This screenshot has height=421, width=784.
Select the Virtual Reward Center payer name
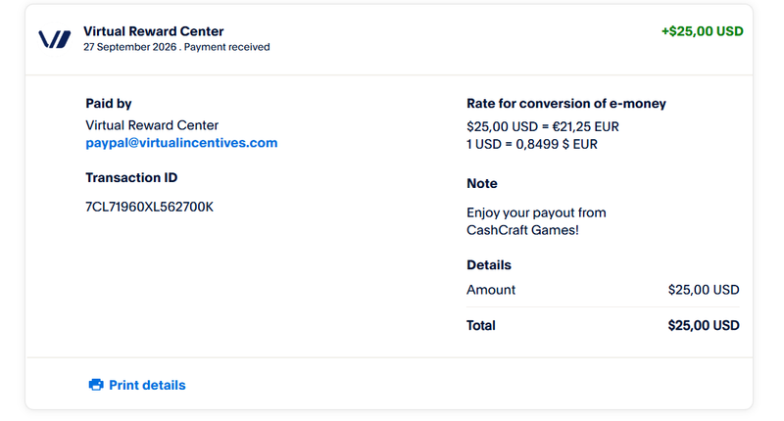tap(152, 125)
